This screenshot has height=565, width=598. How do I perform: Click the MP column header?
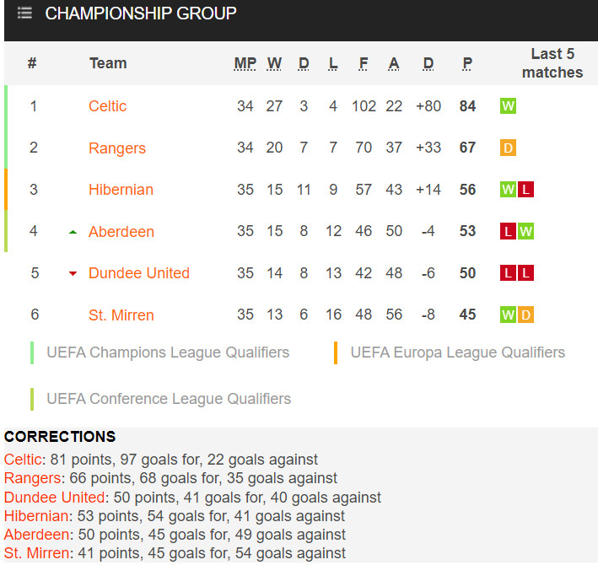pos(245,63)
